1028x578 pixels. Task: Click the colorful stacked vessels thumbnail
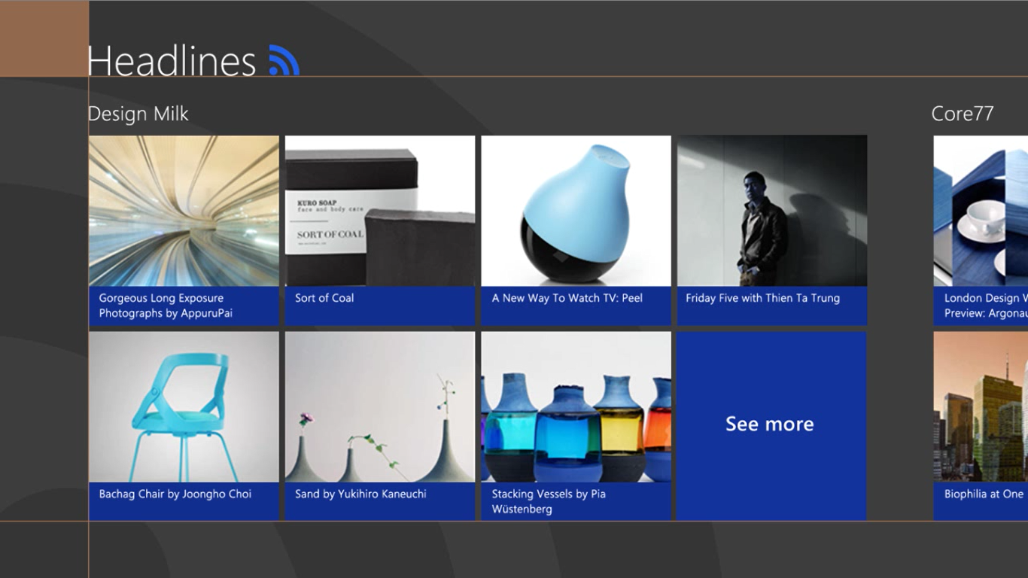coord(575,406)
